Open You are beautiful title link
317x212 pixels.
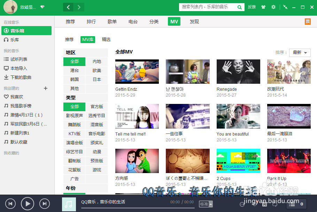[232, 134]
